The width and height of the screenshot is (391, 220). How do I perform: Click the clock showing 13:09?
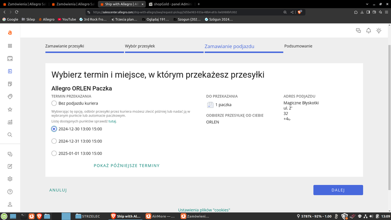386,216
